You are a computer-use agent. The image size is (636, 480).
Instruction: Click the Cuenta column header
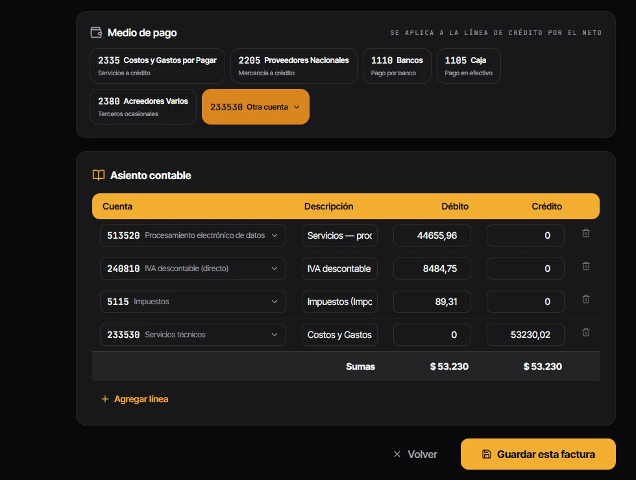(117, 206)
